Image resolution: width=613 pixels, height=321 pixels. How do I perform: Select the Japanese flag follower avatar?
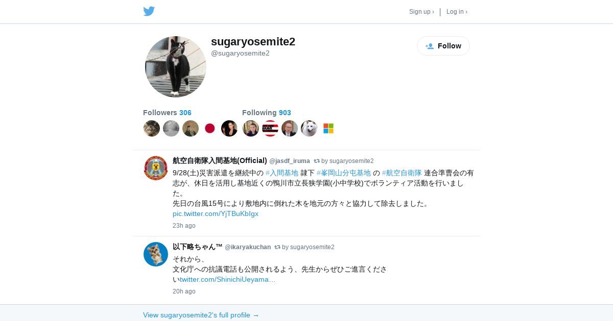(x=210, y=128)
